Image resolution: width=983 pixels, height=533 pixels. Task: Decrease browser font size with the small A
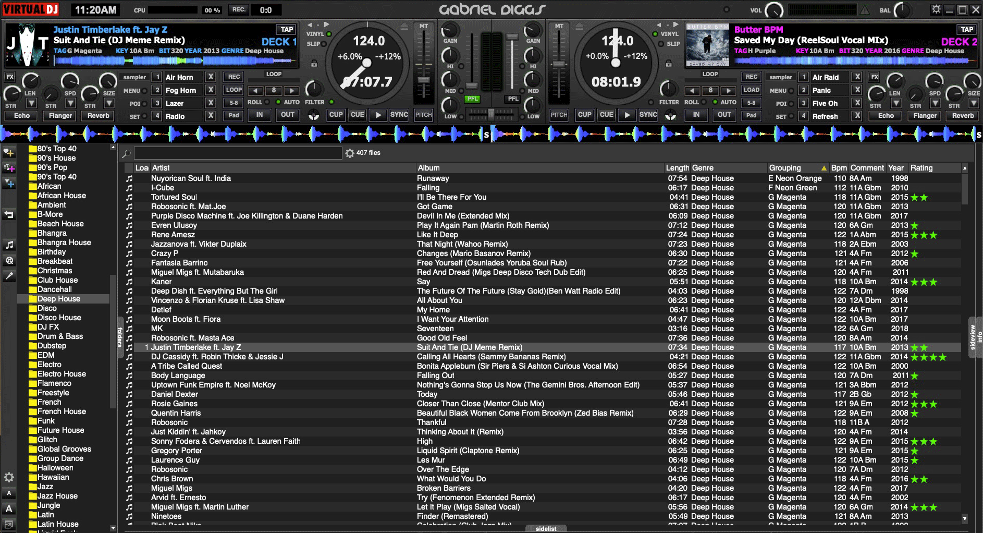[9, 493]
